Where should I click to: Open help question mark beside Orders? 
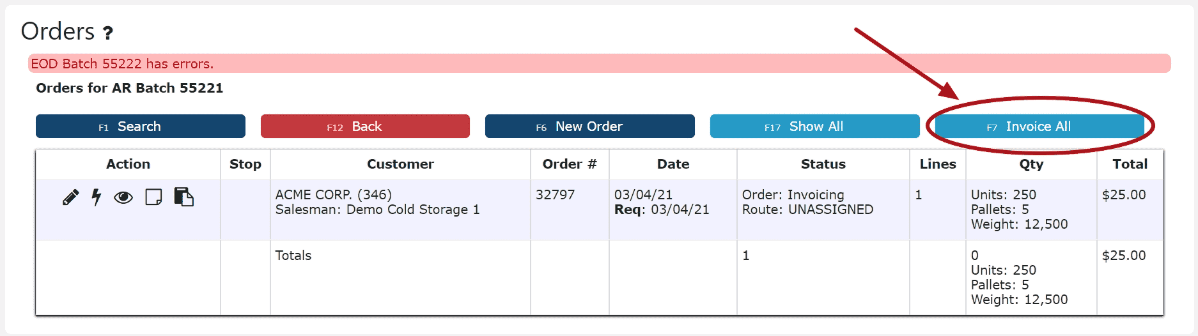tap(108, 33)
